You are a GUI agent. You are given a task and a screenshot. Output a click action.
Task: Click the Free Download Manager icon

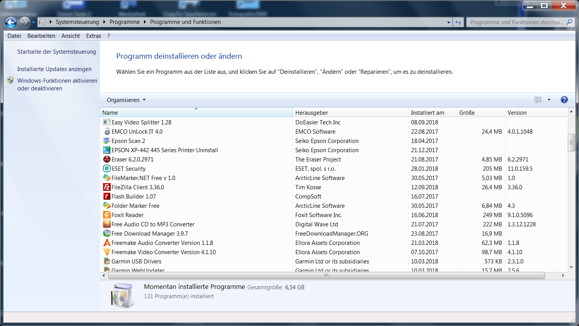107,233
